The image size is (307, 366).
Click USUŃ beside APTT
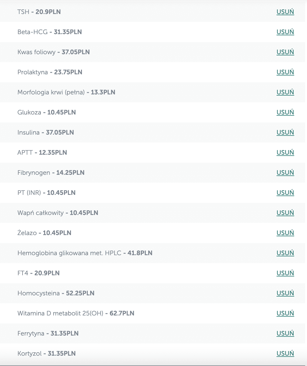(x=285, y=153)
